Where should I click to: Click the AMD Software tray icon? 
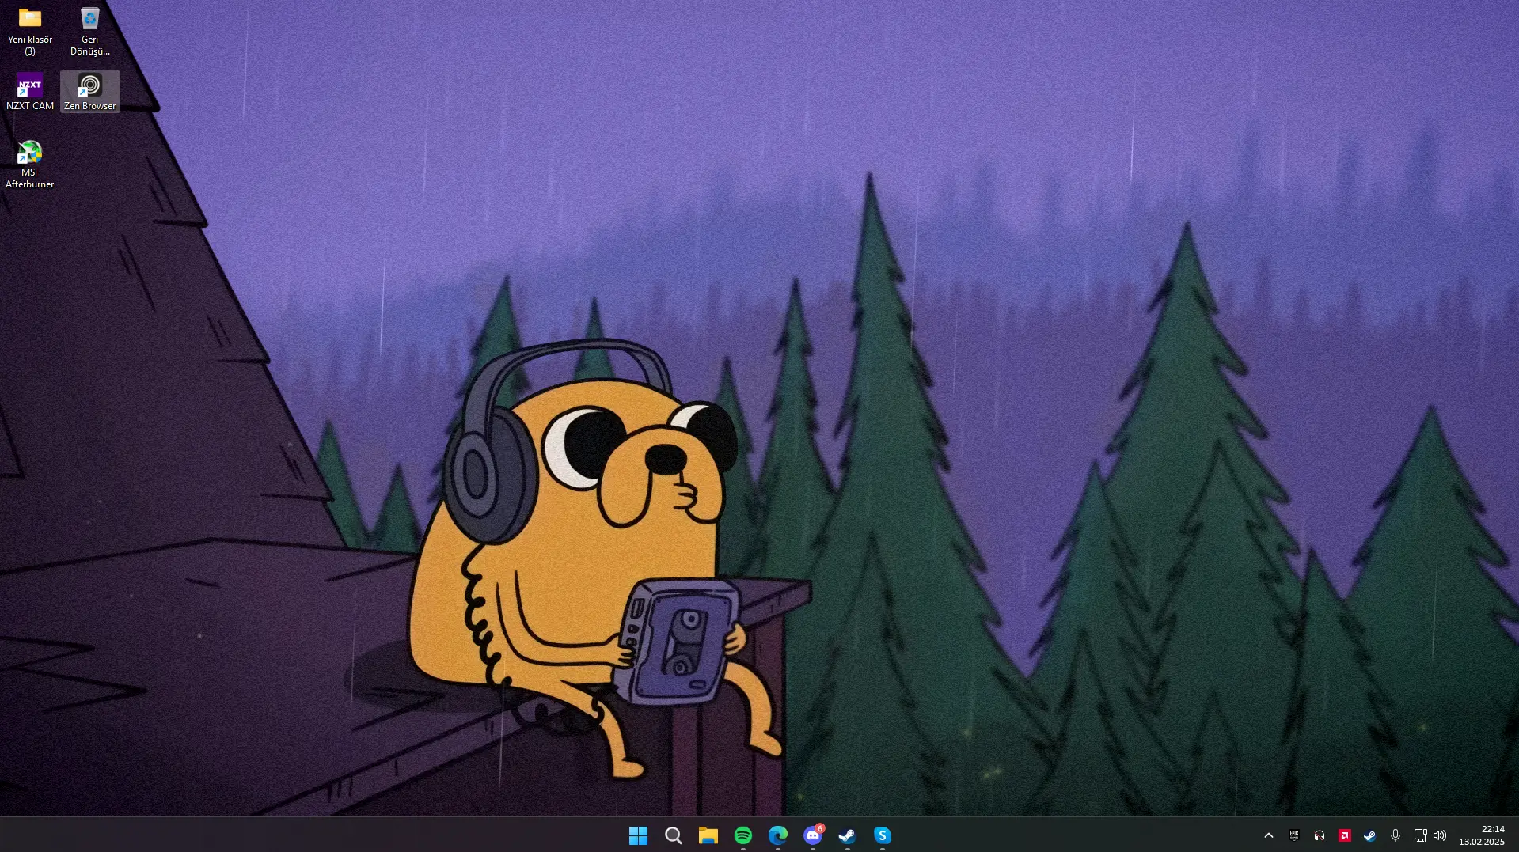[1345, 835]
